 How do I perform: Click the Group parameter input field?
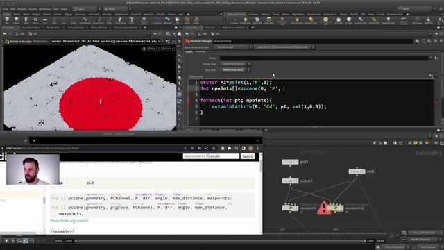tap(324, 58)
